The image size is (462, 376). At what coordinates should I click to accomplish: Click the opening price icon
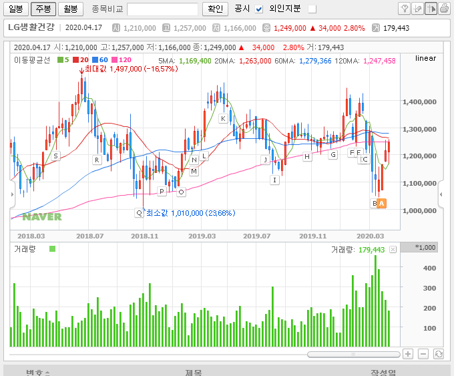click(x=116, y=28)
